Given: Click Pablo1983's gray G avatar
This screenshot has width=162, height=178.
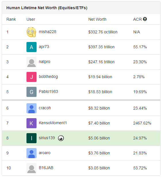Looking at the screenshot, I should coord(31,92).
